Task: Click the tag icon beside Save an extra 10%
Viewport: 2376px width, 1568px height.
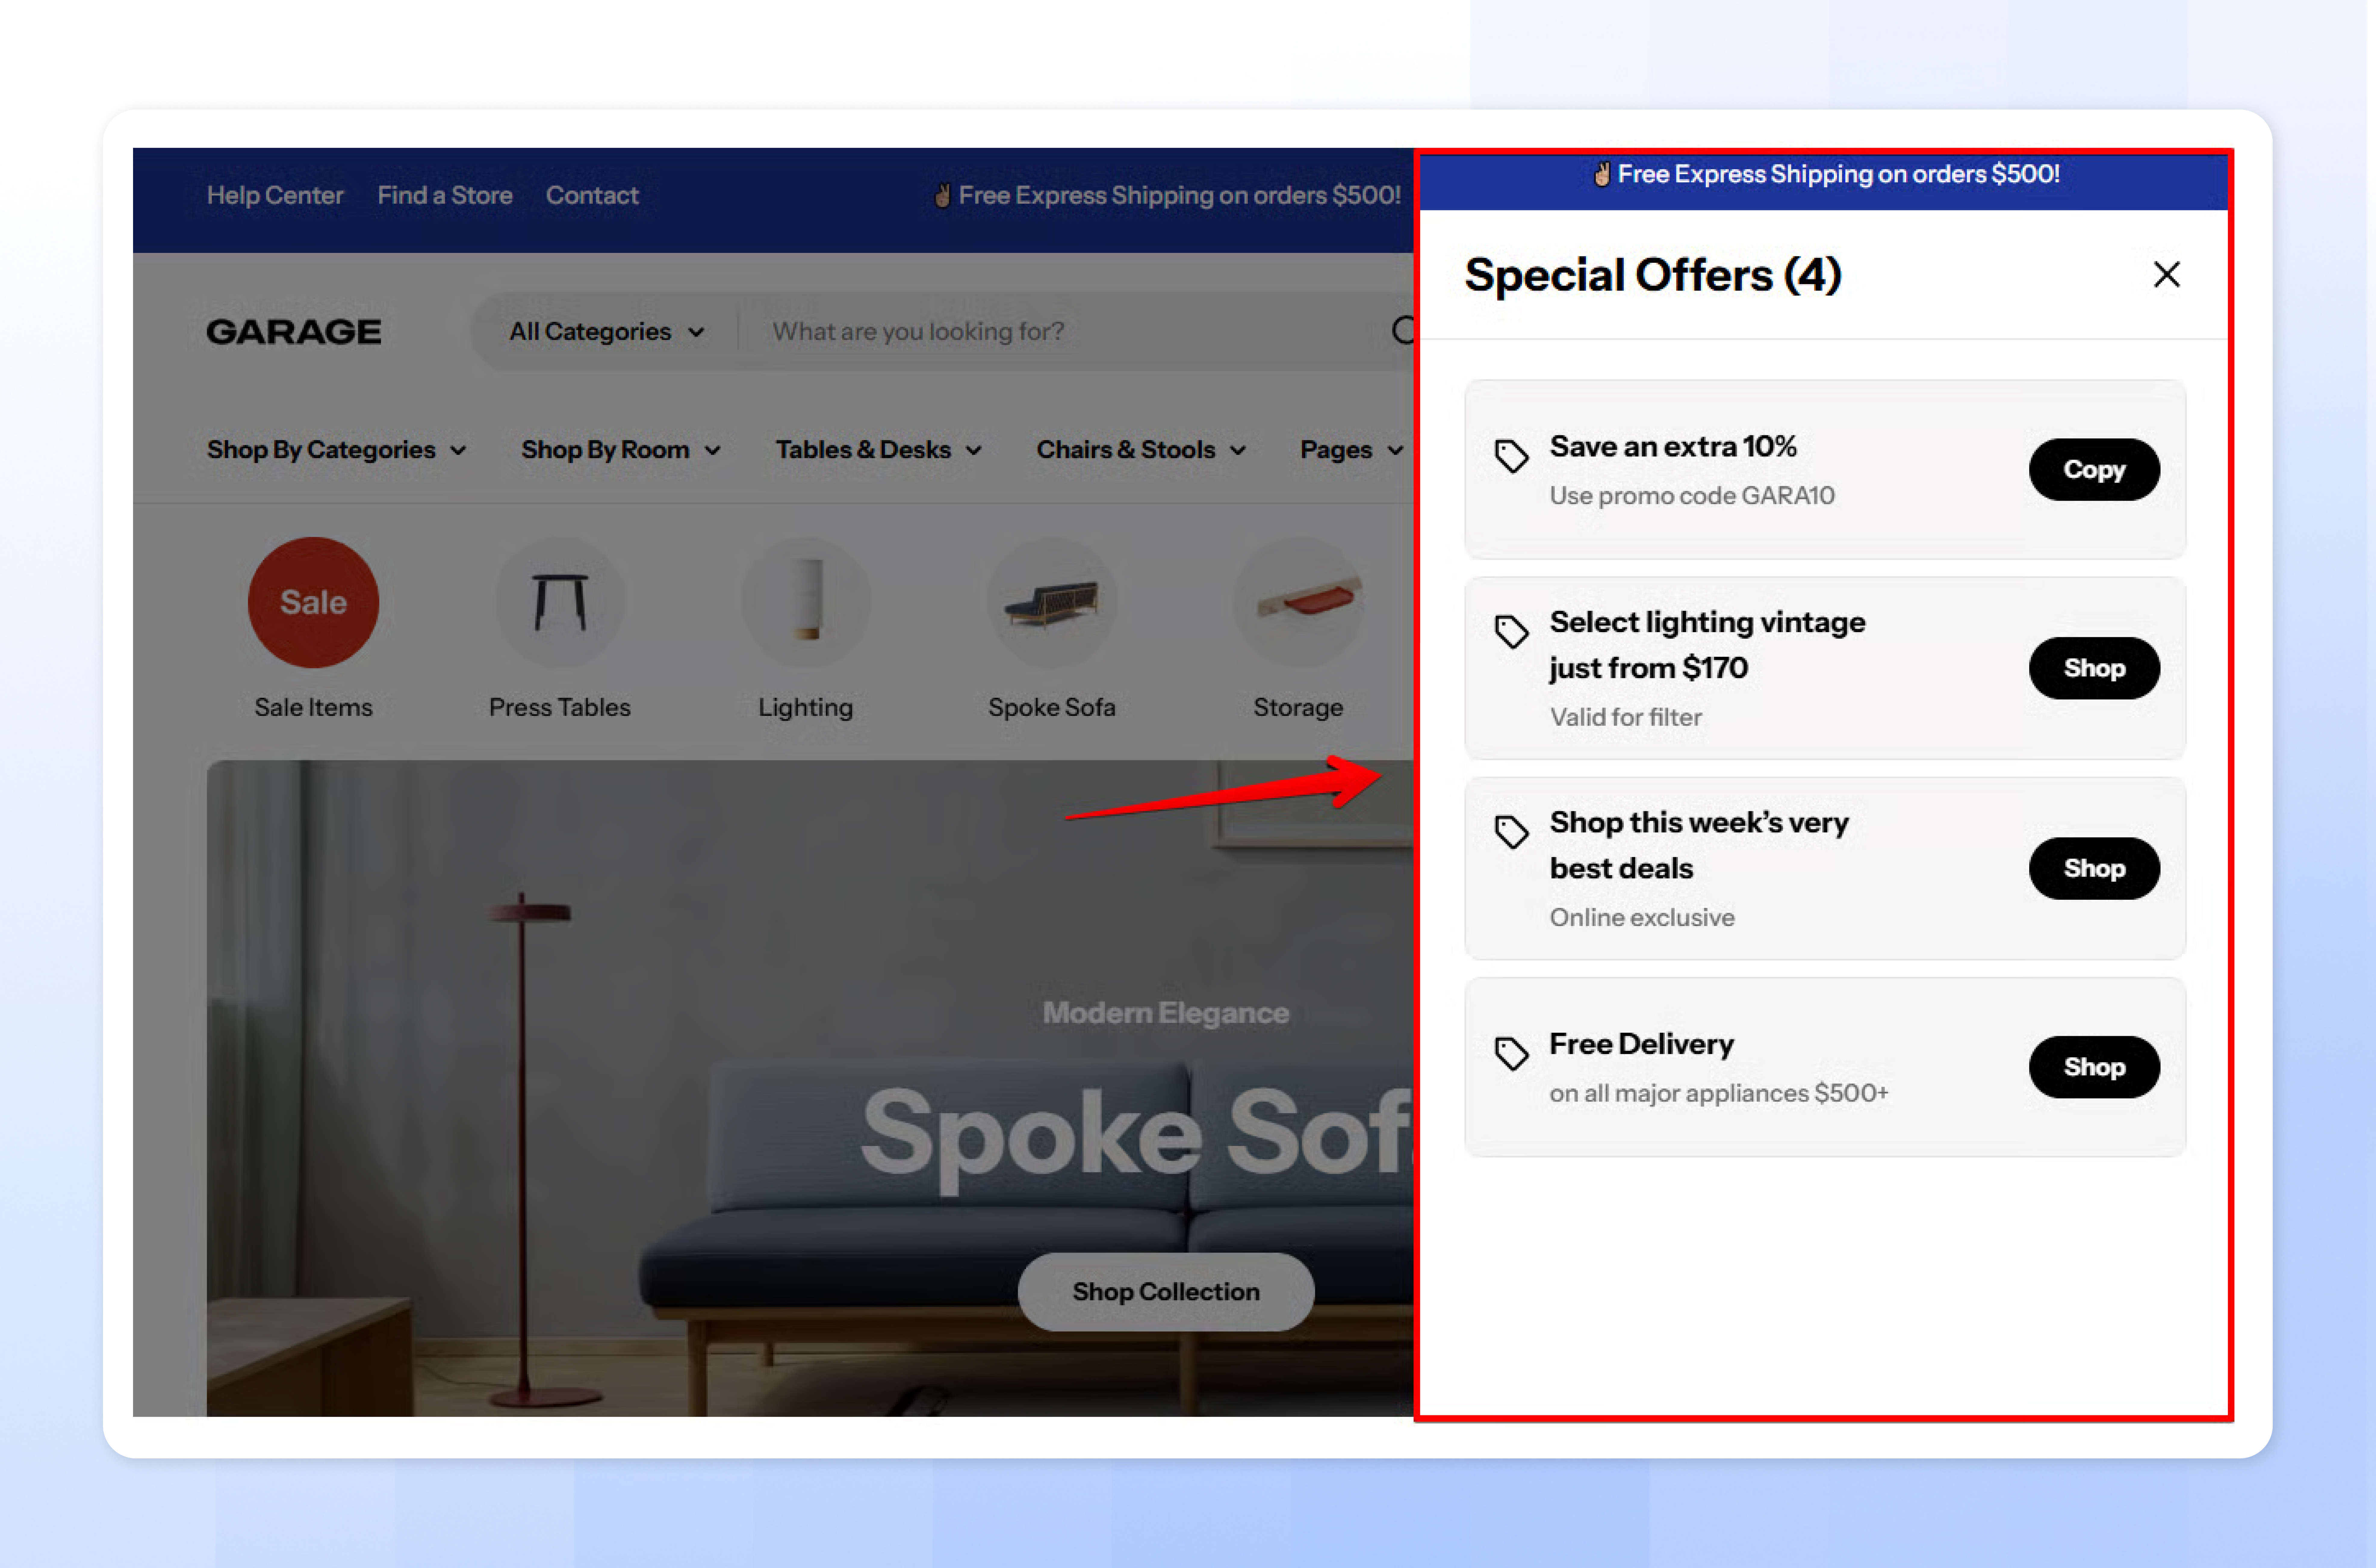Action: tap(1511, 456)
